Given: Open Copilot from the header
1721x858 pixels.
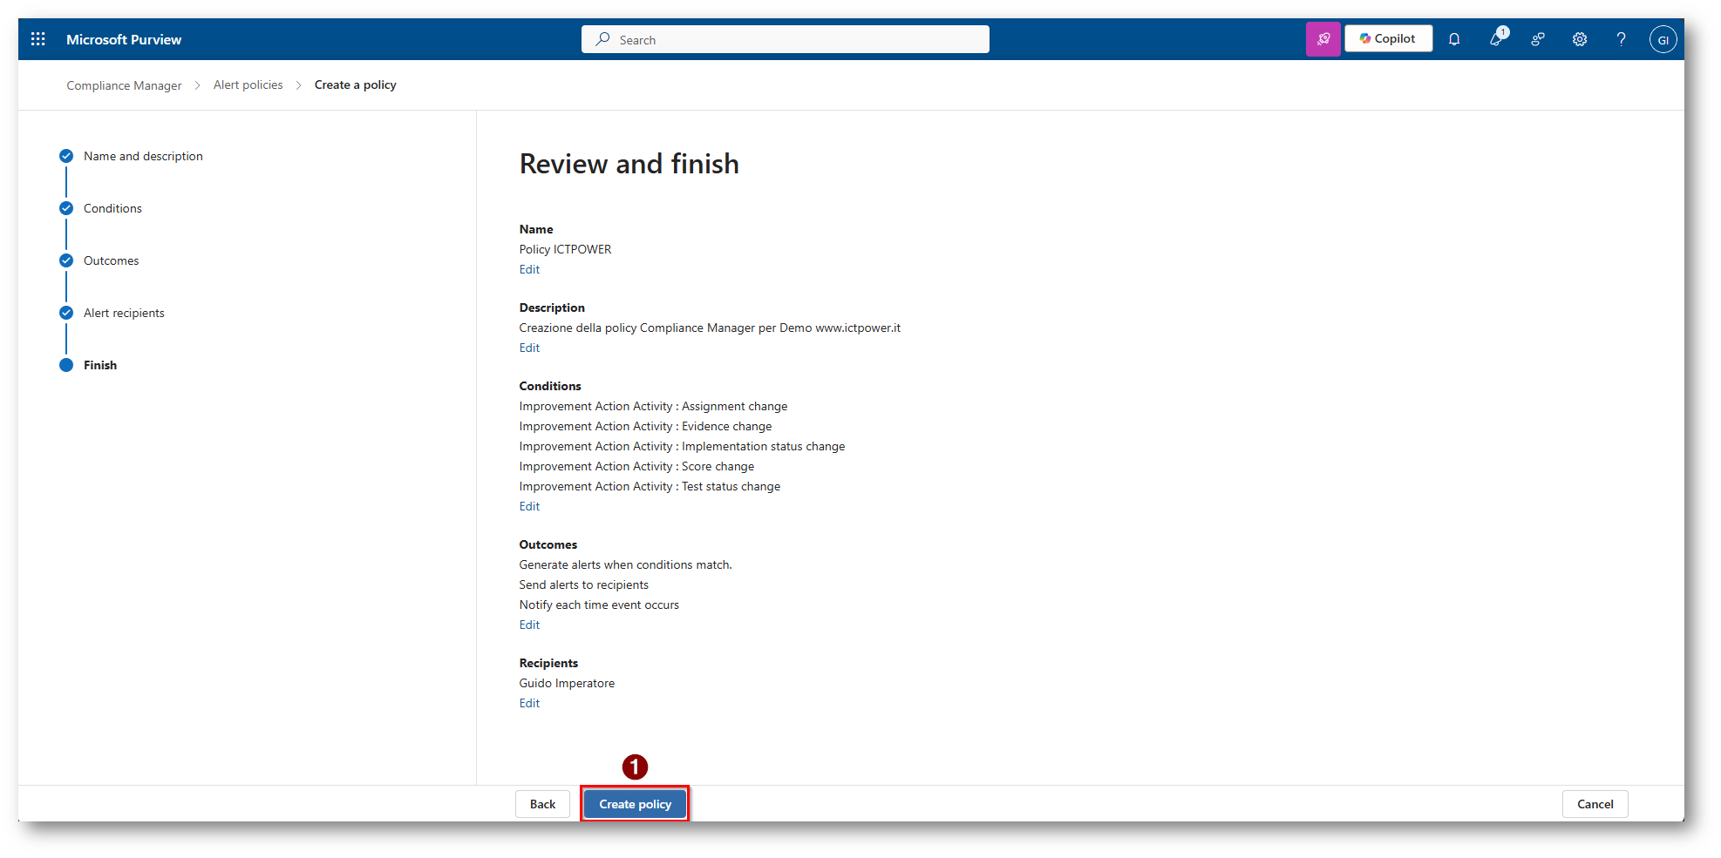Looking at the screenshot, I should [1388, 39].
